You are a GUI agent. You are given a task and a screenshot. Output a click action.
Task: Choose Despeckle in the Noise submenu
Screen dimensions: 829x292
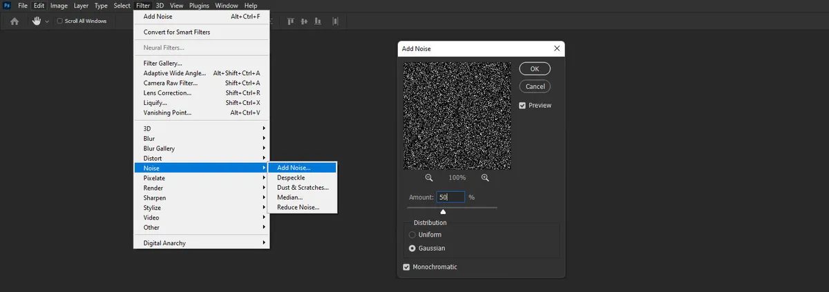302,177
